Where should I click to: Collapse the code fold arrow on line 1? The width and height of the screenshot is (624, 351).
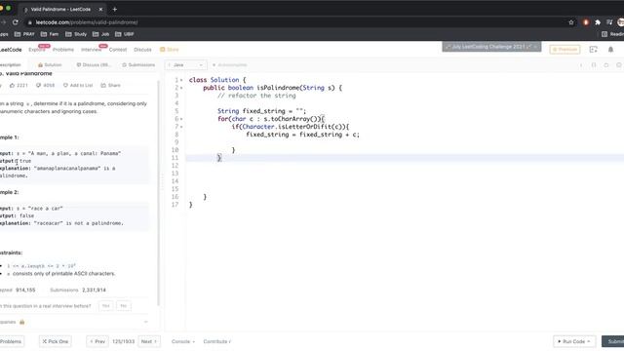coord(181,80)
